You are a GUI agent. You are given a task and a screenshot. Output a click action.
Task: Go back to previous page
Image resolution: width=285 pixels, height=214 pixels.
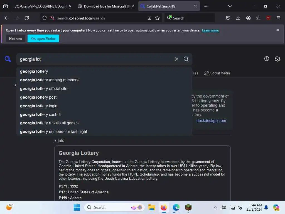pos(7,18)
